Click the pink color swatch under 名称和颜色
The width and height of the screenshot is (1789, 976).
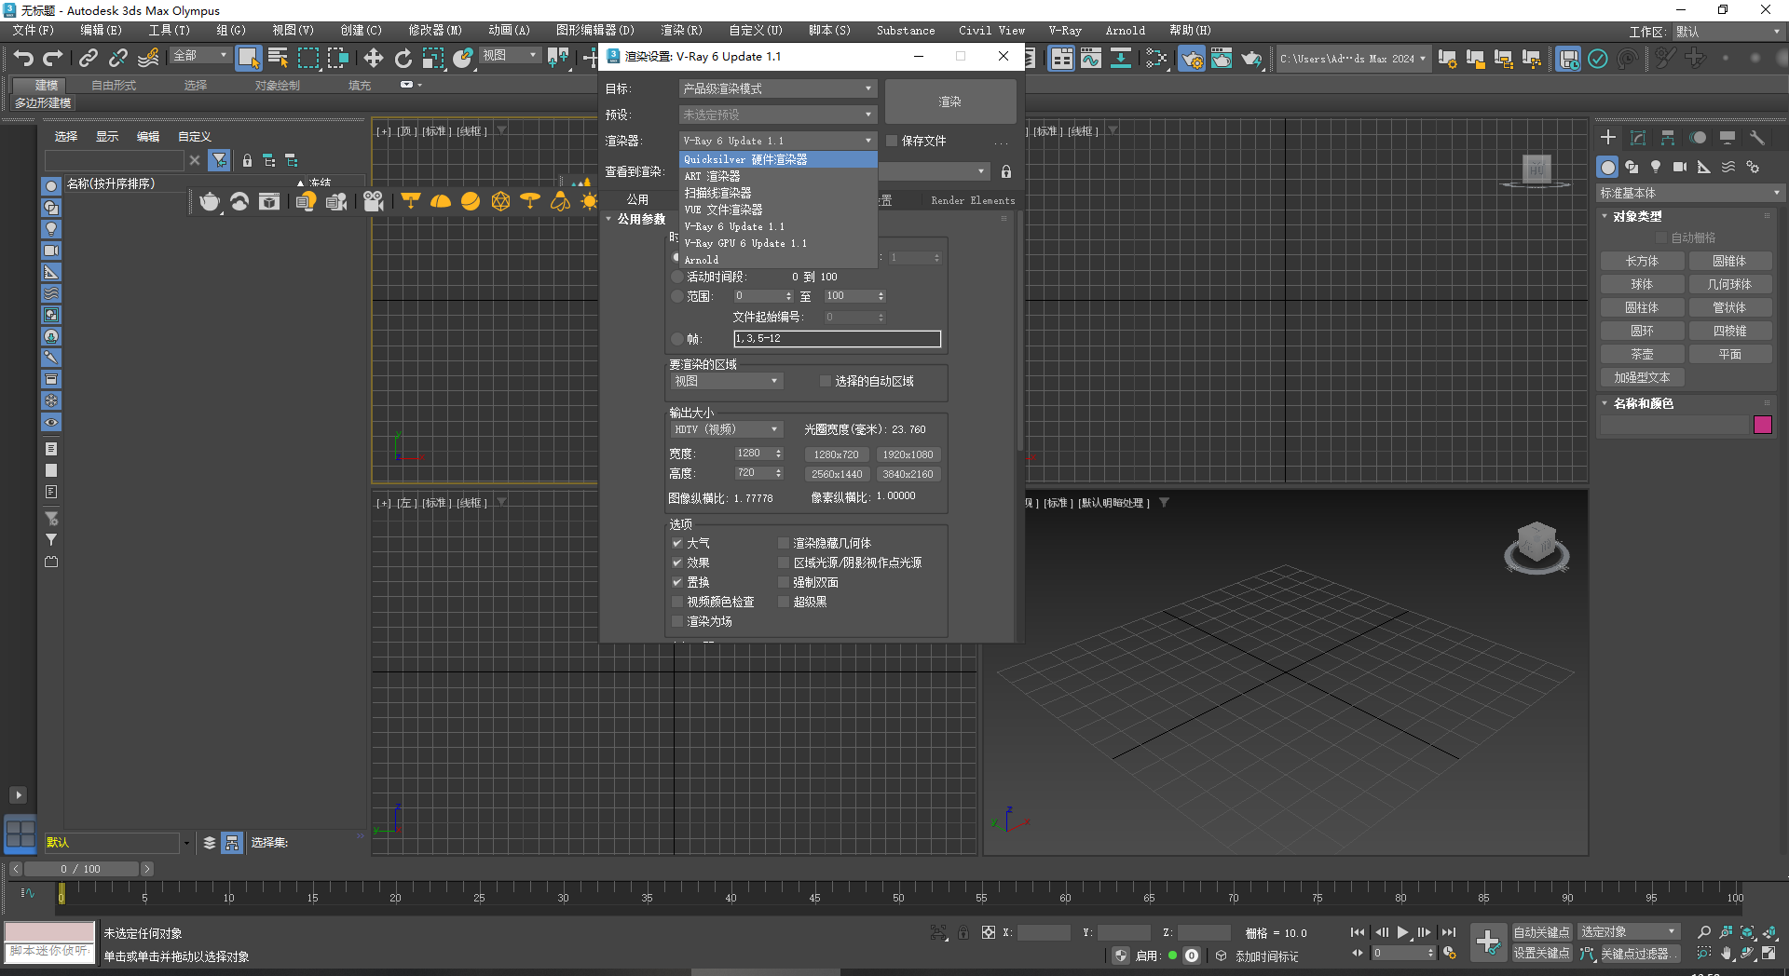pos(1762,425)
